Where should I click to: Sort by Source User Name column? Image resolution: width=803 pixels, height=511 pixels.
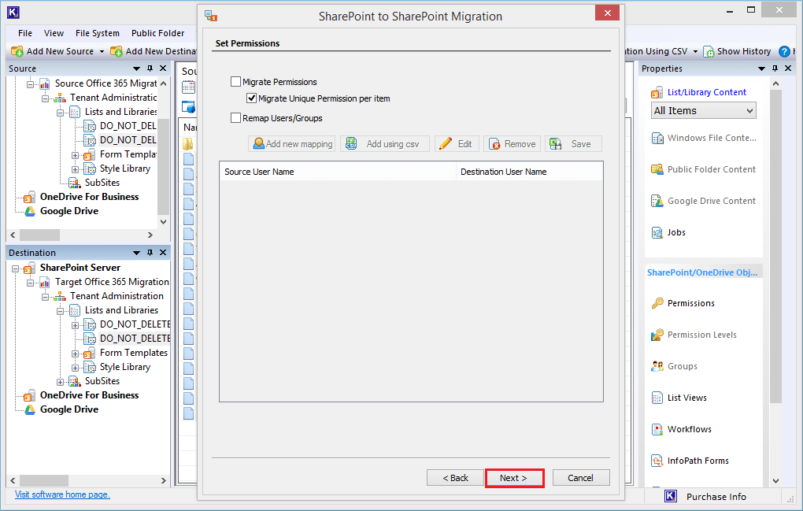[338, 172]
